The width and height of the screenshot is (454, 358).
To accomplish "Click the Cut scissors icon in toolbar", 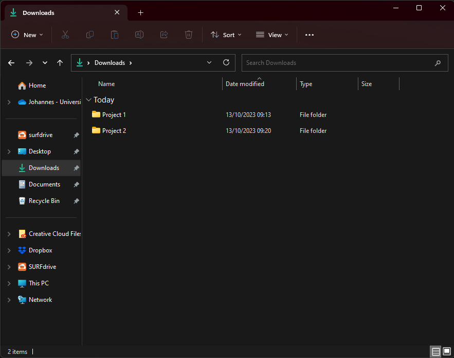I will [x=65, y=35].
